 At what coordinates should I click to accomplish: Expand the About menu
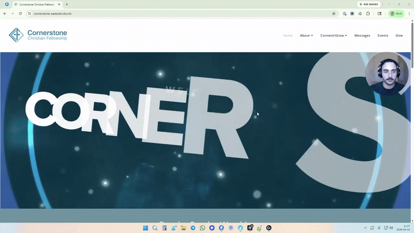coord(306,36)
